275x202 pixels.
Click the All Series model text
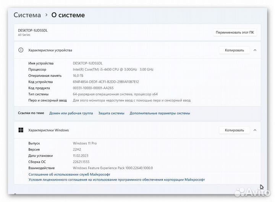[x=24, y=35]
